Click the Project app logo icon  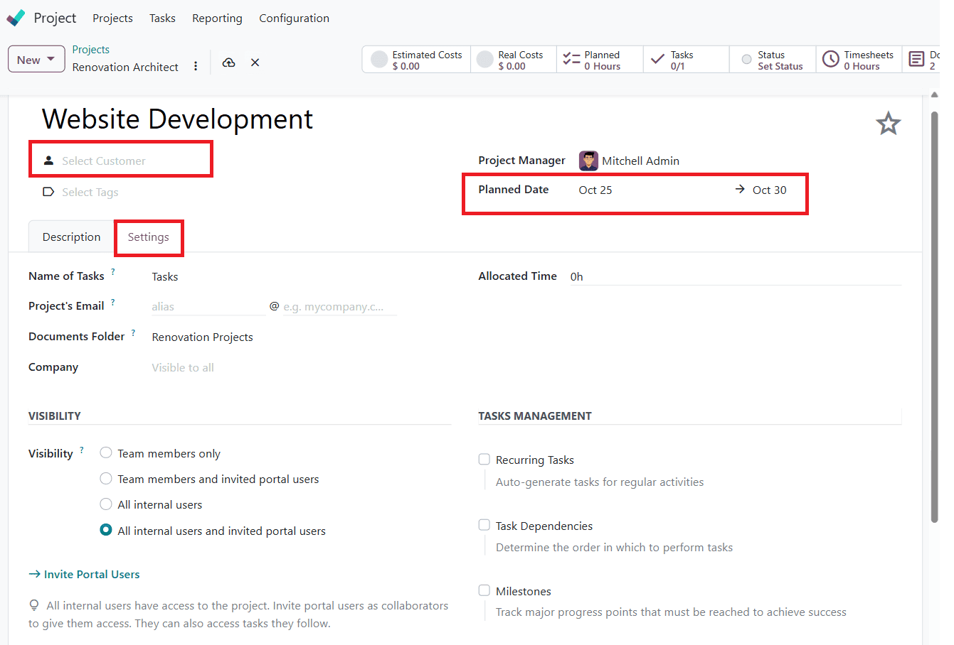(x=16, y=18)
